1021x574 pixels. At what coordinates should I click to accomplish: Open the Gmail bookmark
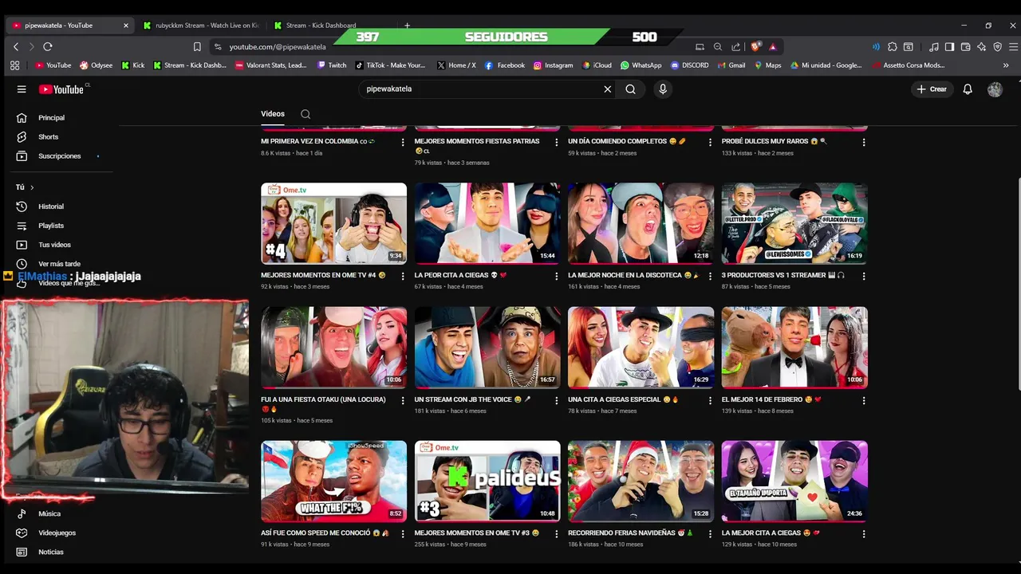click(x=731, y=65)
